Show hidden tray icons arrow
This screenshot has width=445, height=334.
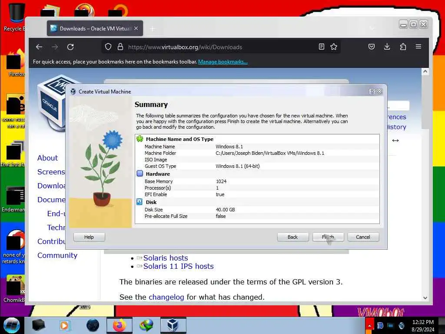point(369,325)
